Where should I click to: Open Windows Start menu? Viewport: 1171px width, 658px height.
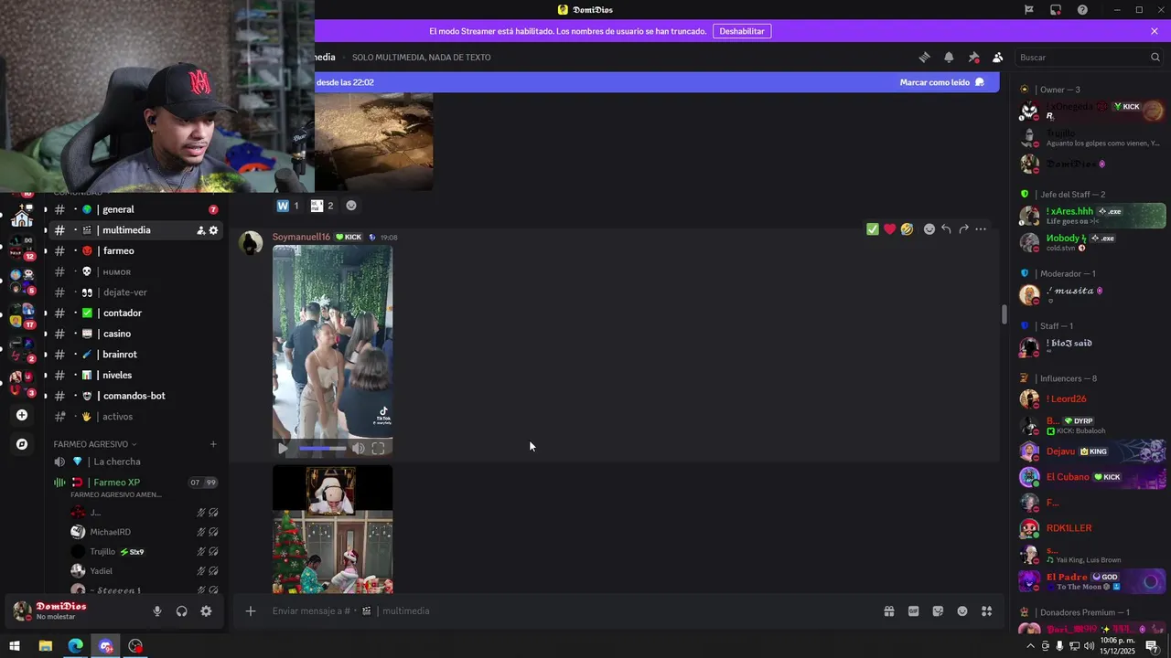coord(15,646)
